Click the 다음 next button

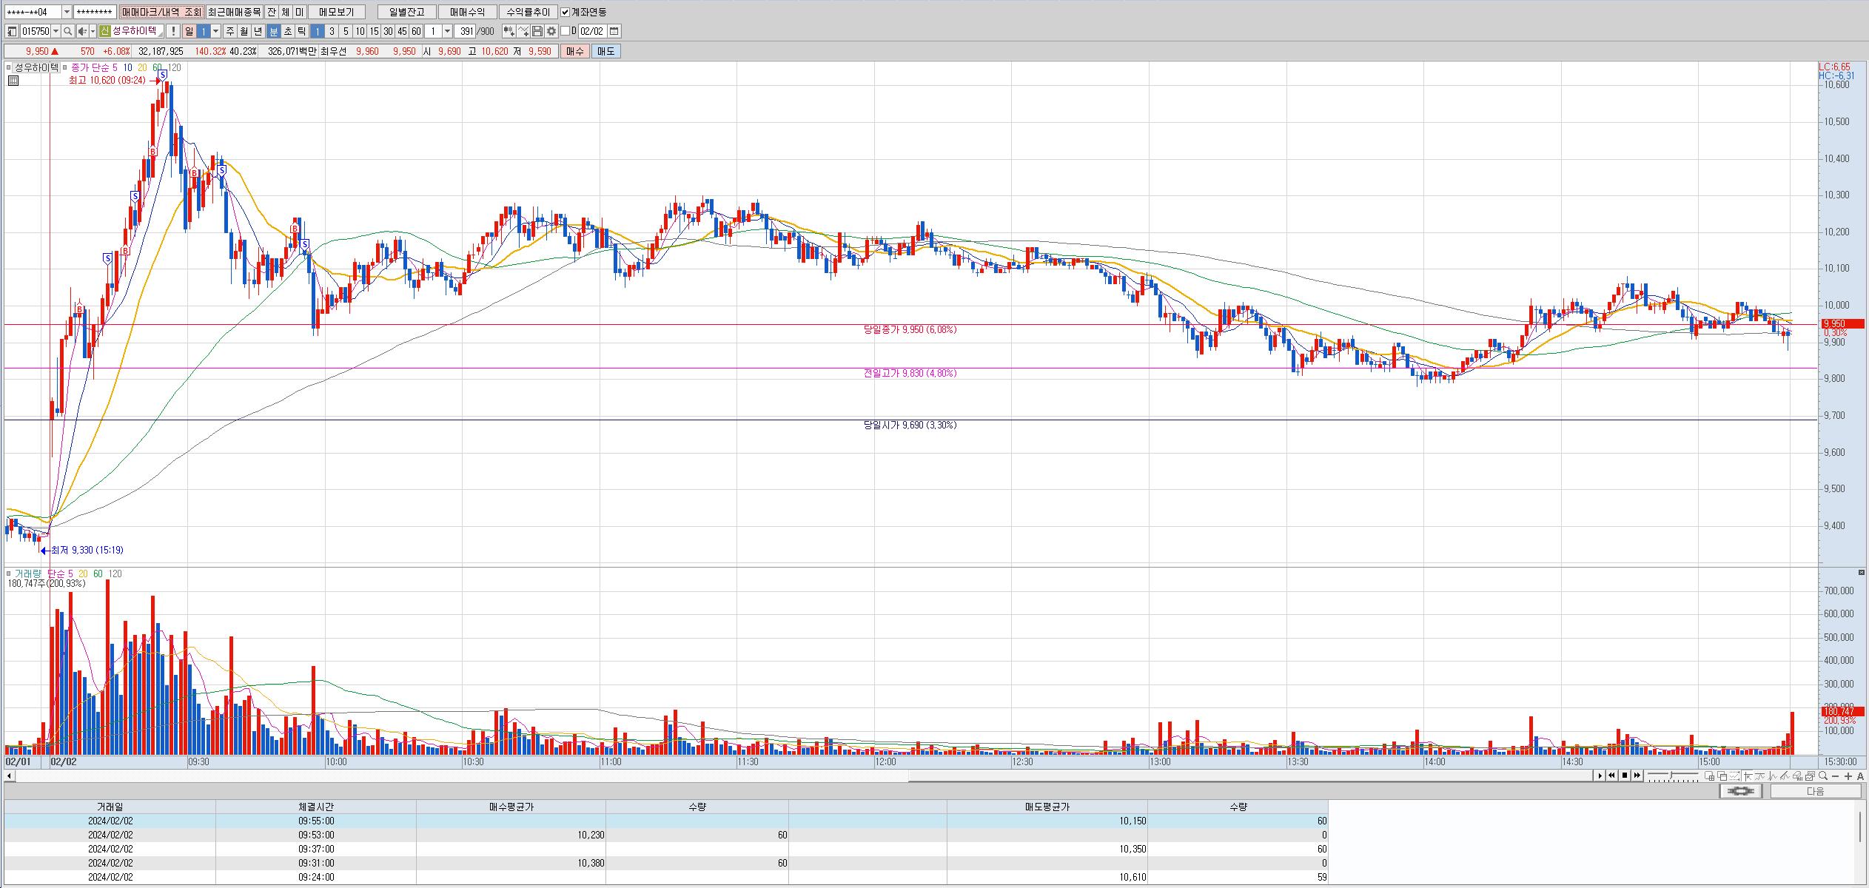(x=1815, y=791)
